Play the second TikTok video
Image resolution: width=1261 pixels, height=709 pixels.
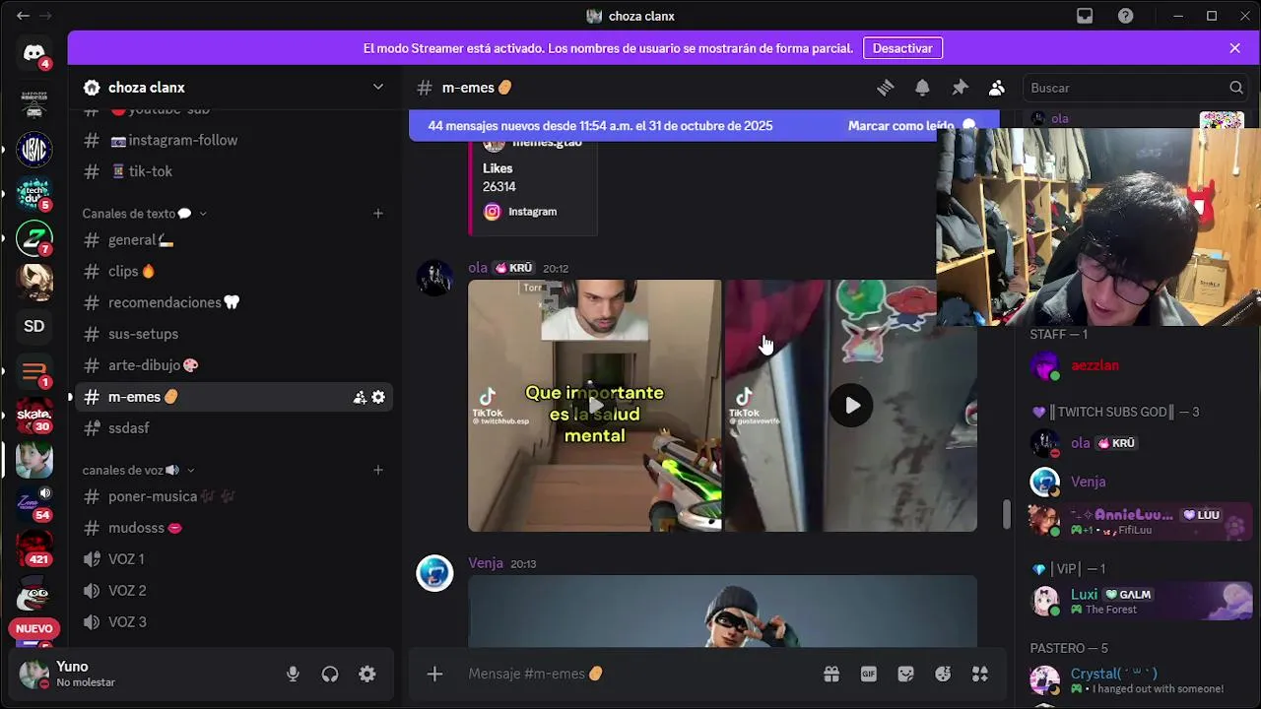pos(851,406)
